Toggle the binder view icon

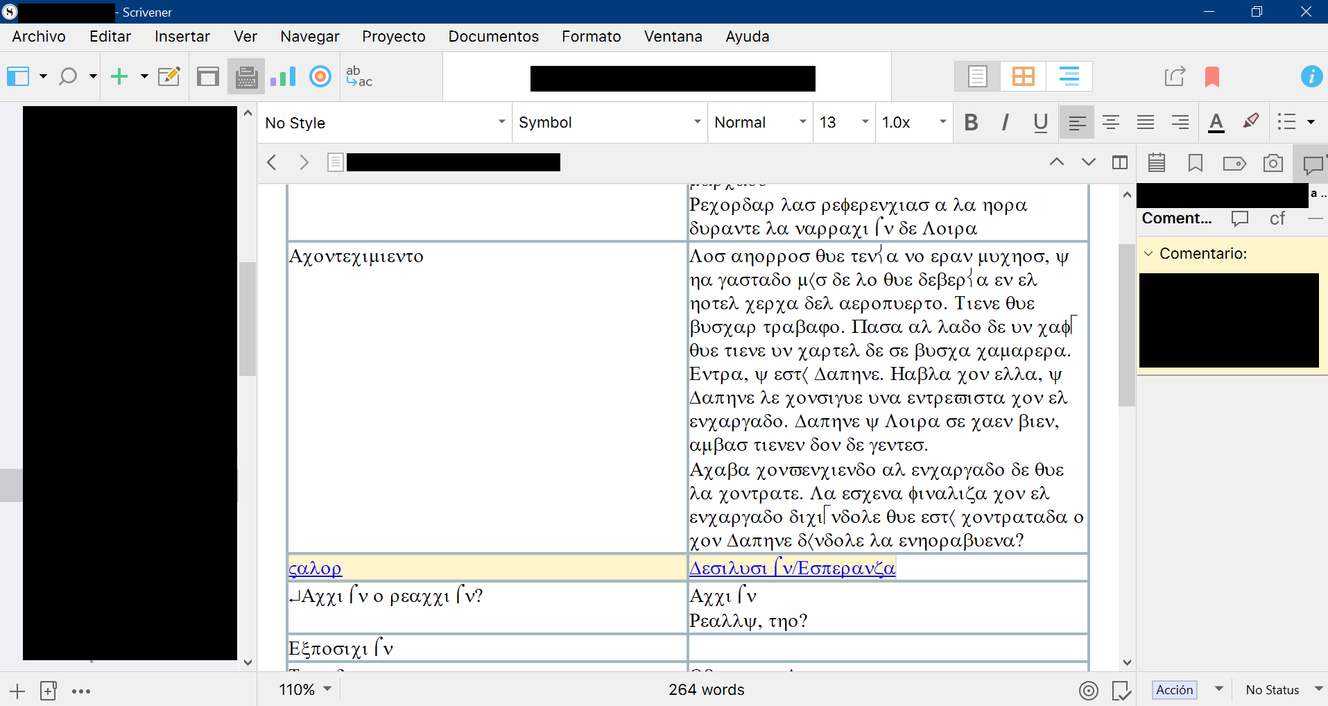point(19,76)
